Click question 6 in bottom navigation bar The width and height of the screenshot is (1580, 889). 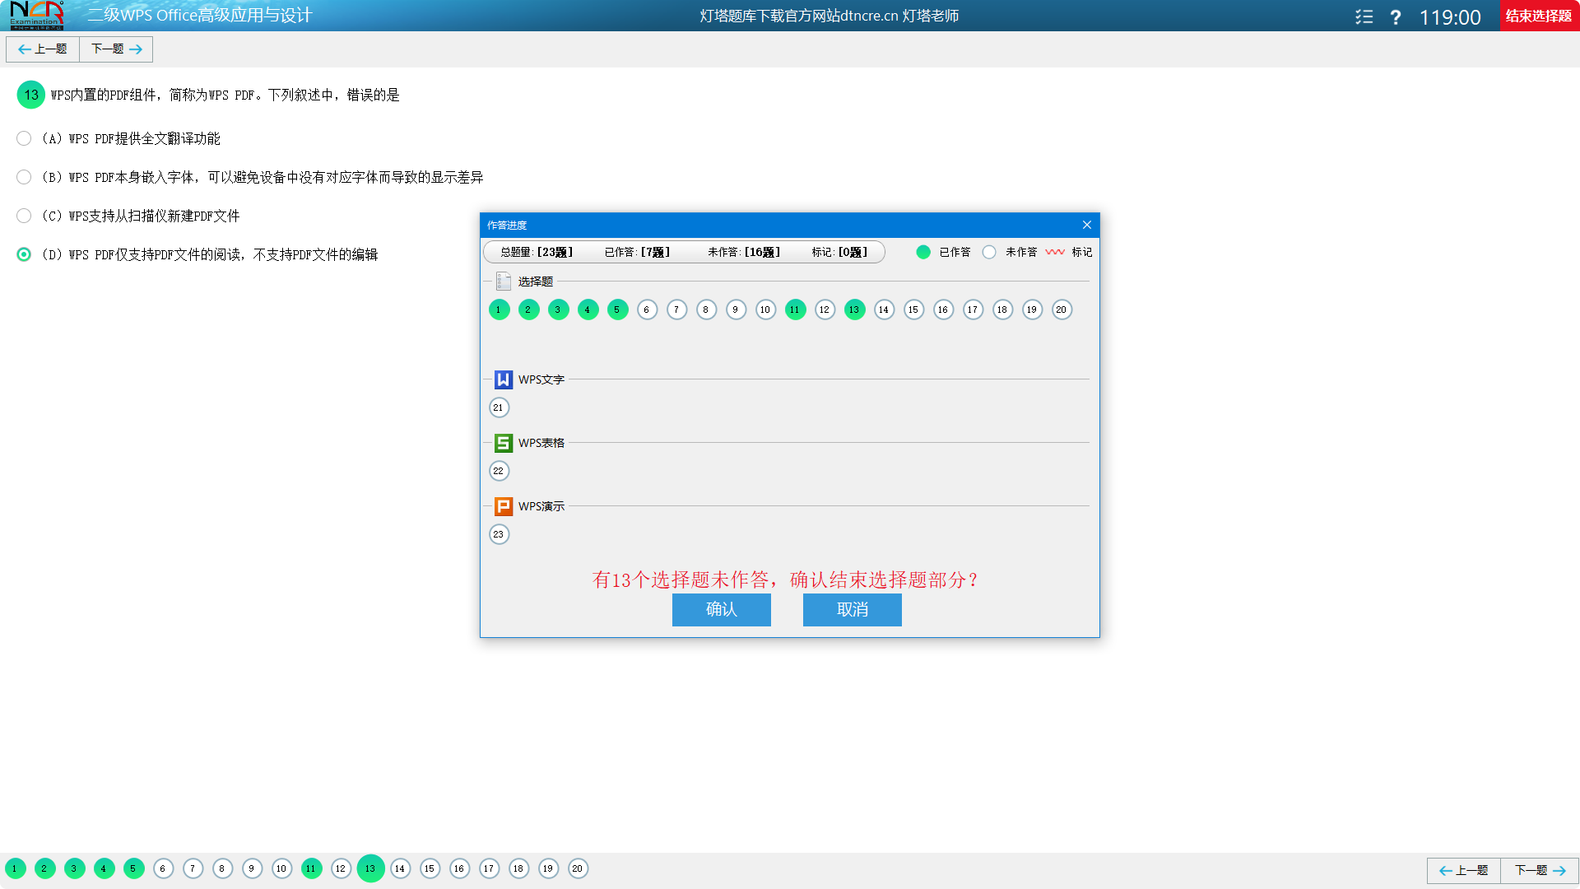tap(163, 868)
